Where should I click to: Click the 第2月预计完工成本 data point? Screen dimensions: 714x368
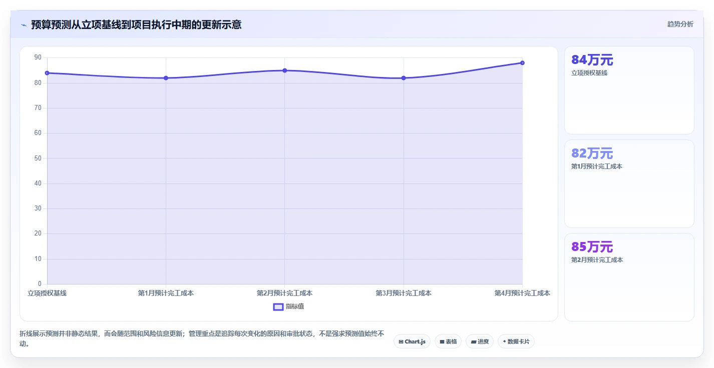point(284,70)
